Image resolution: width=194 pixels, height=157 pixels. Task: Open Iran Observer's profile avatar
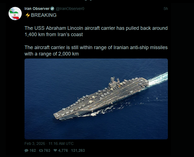coord(15,14)
